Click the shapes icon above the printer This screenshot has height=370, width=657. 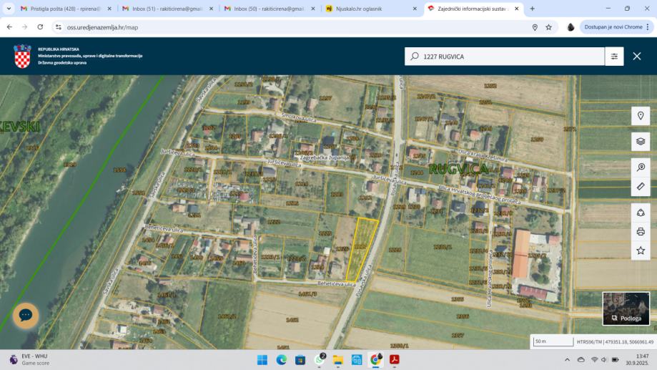641,212
